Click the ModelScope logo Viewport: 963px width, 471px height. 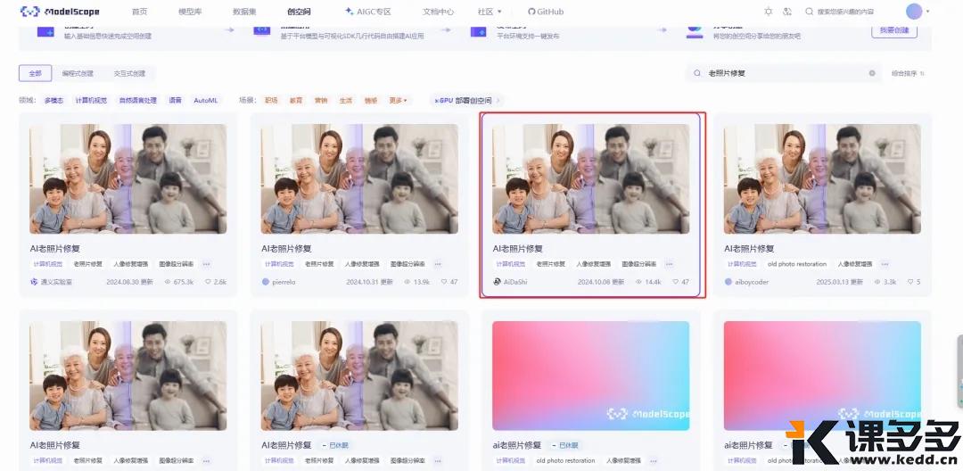tap(60, 12)
